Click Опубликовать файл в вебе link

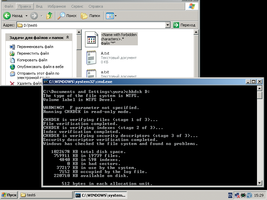pos(40,67)
